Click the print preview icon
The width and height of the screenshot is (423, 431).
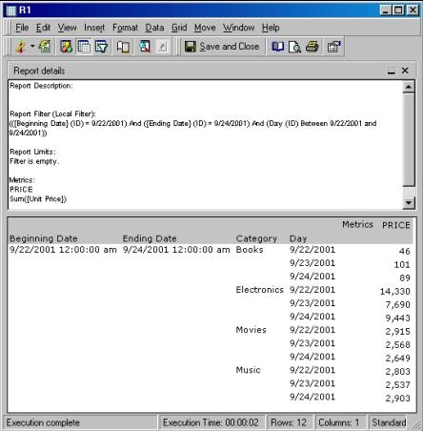tap(294, 47)
